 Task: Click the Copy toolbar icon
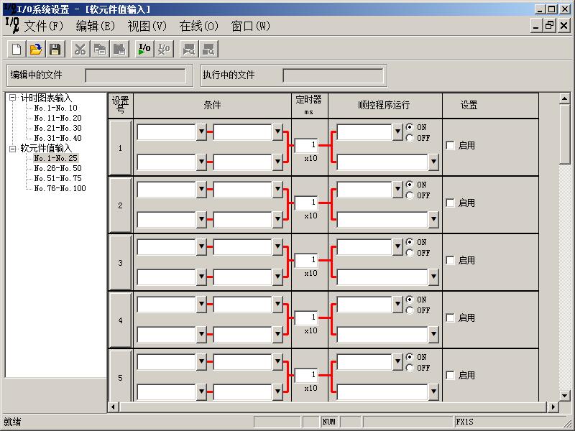(99, 49)
